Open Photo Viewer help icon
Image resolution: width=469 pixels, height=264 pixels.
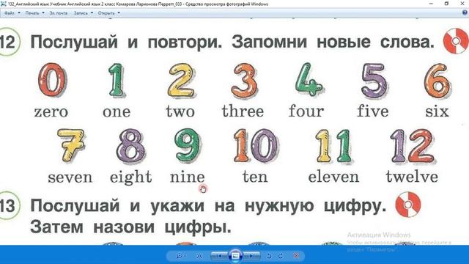coord(465,13)
